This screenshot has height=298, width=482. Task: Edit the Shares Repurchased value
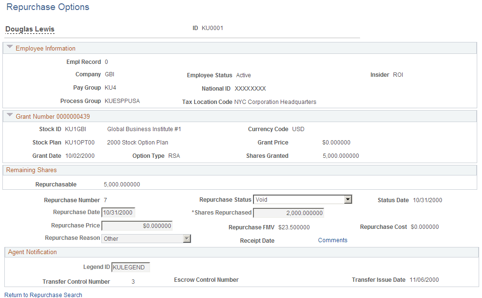coord(288,213)
